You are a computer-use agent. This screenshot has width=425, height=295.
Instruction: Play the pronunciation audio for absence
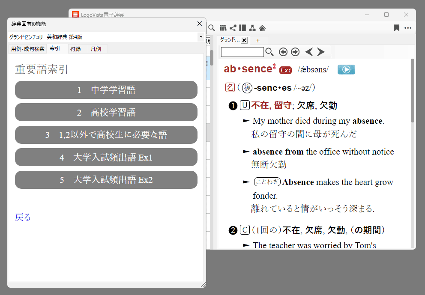coord(346,69)
